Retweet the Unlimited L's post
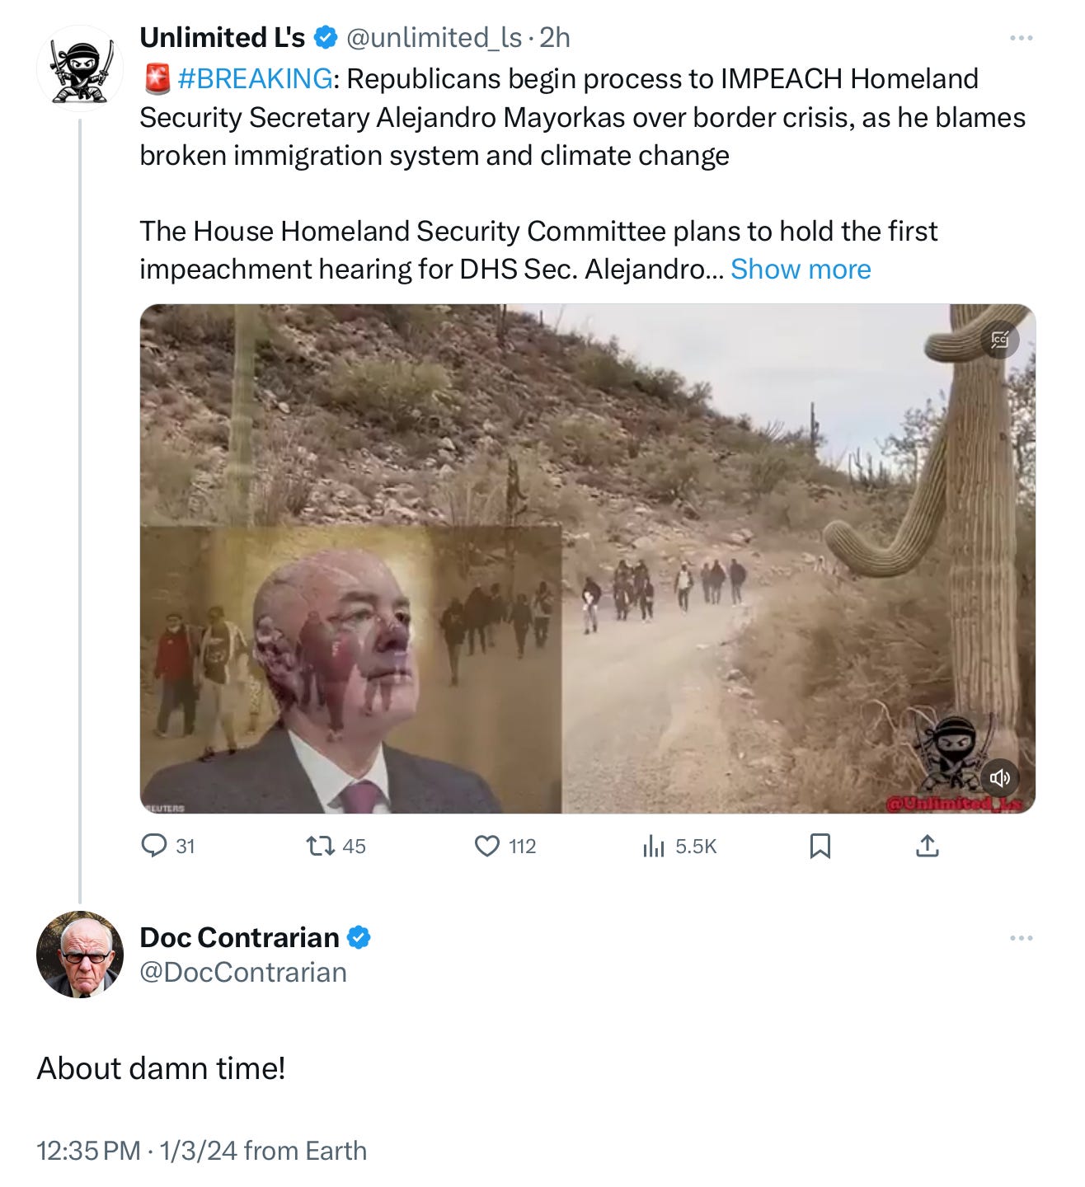 coord(336,846)
